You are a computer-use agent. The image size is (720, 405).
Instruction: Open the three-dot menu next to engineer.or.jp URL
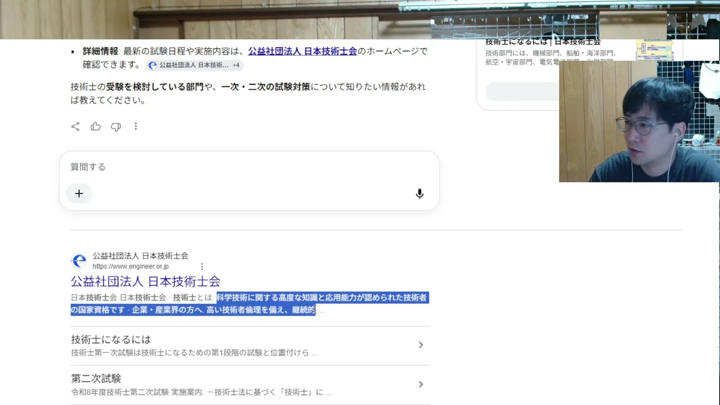tap(202, 267)
